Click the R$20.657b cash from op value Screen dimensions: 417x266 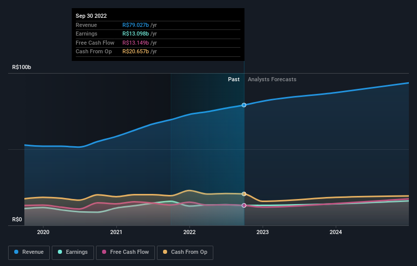tap(136, 52)
